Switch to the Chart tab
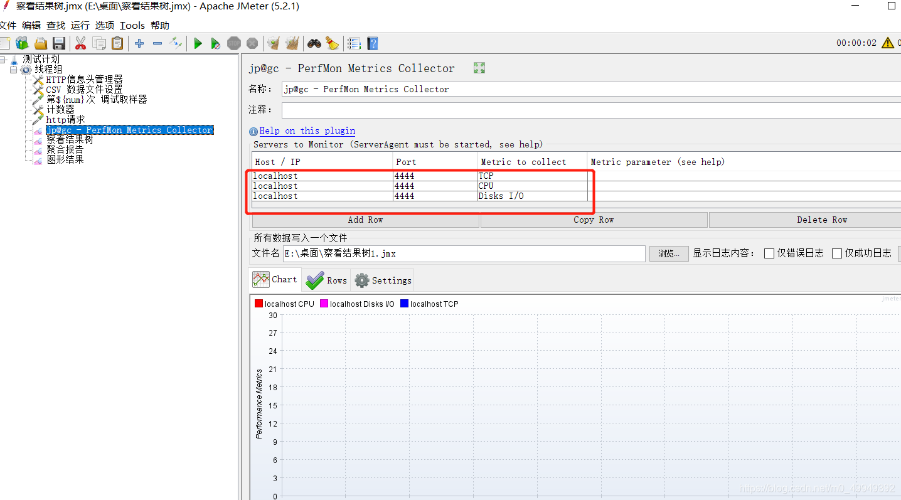901x500 pixels. click(x=275, y=280)
